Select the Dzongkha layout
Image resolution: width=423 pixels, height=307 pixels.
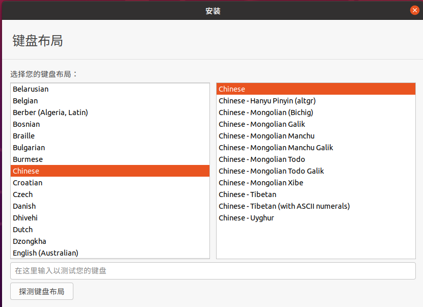[110, 241]
